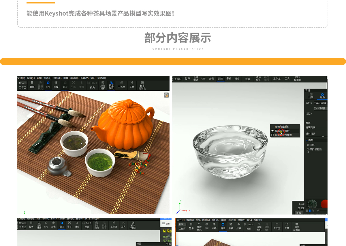
Task: Select 推移 dolly tool in teapot screenshot
Action: 82,85
